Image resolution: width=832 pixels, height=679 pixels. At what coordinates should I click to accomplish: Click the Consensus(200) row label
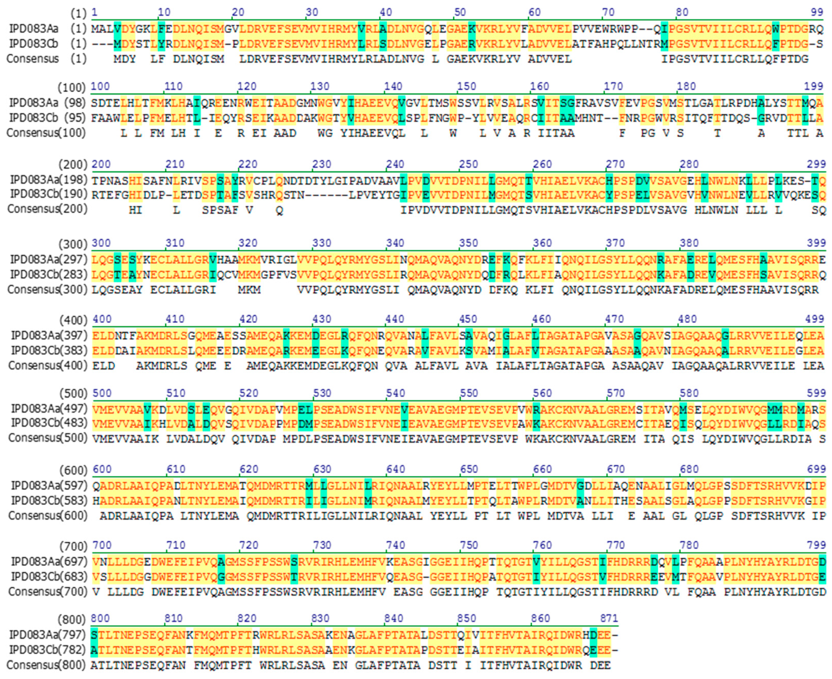click(47, 209)
